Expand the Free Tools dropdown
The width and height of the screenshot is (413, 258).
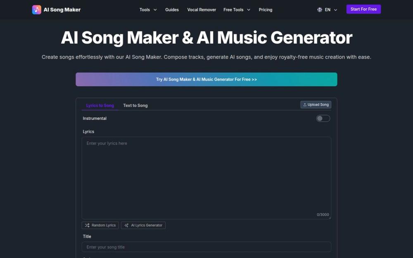[237, 9]
